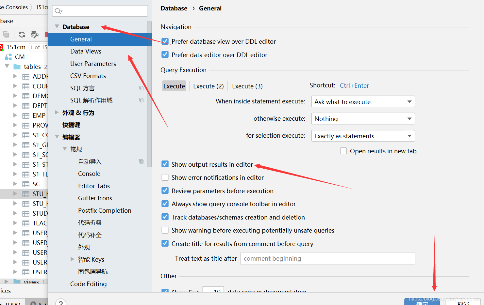This screenshot has height=305, width=484.
Task: Open Editor Tabs settings page
Action: 94,186
